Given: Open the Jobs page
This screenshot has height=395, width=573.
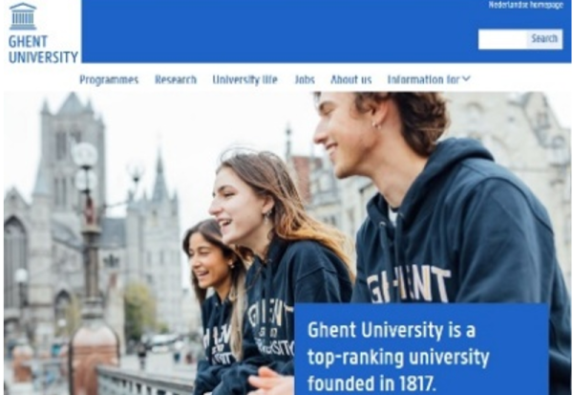Looking at the screenshot, I should [305, 79].
